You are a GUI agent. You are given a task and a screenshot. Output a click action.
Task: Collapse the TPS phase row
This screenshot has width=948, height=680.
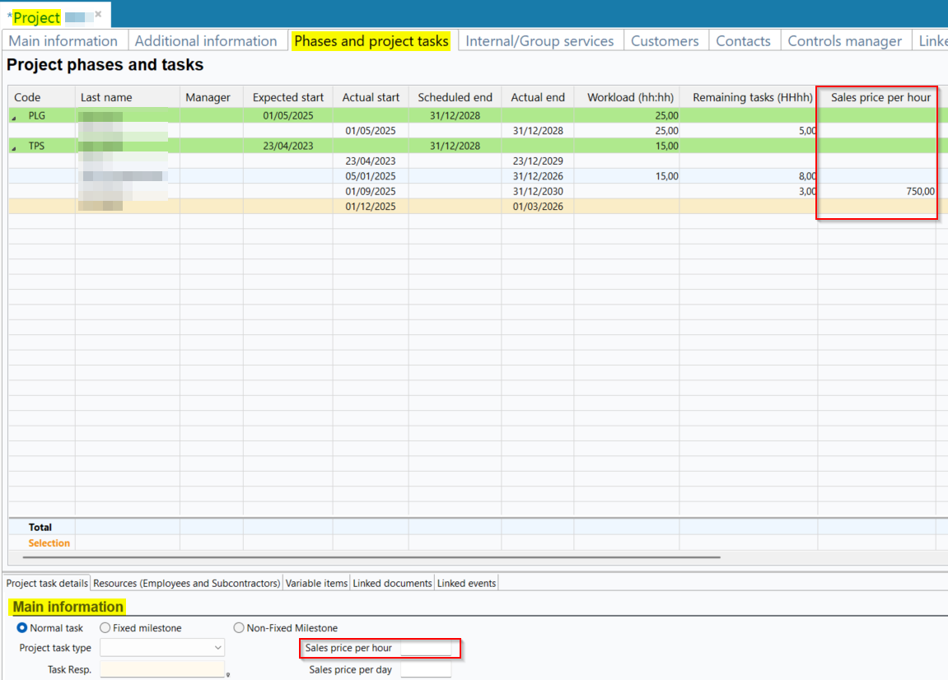14,147
